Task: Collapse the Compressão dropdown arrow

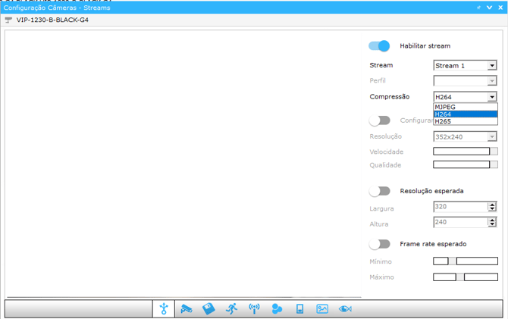Action: tap(492, 97)
